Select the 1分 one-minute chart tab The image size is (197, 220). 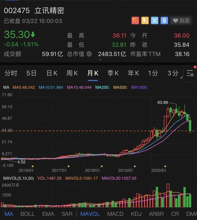153,73
